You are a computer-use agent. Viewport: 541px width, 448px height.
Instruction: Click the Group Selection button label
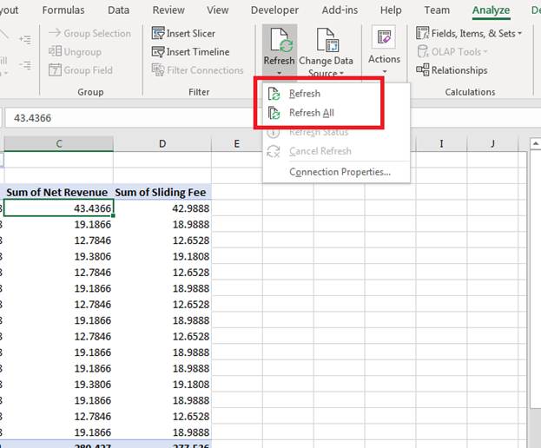pyautogui.click(x=97, y=34)
